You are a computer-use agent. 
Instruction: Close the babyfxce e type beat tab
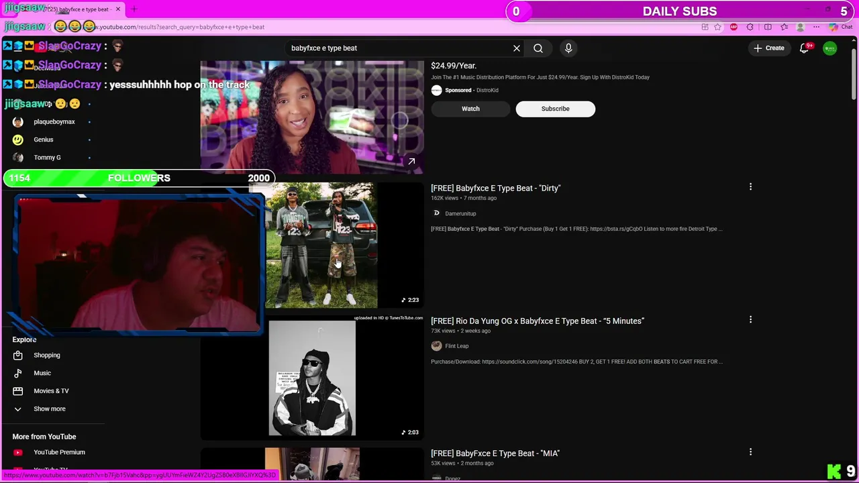point(118,9)
